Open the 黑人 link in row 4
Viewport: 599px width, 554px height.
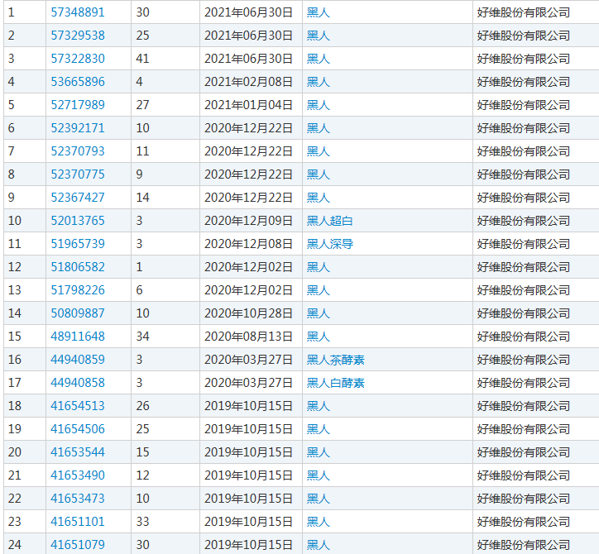pyautogui.click(x=319, y=82)
